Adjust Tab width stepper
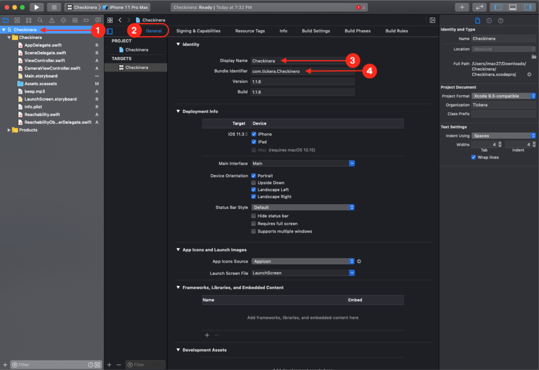 (x=500, y=144)
